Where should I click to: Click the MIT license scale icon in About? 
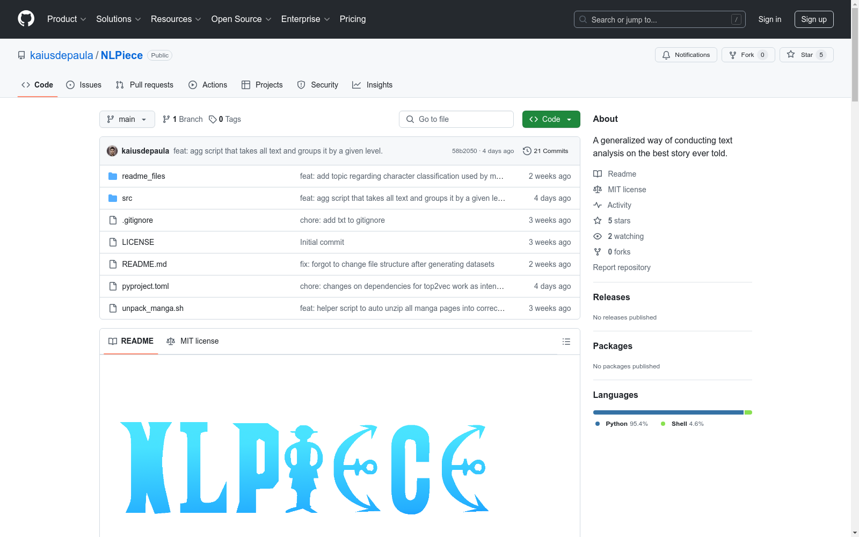pos(598,190)
